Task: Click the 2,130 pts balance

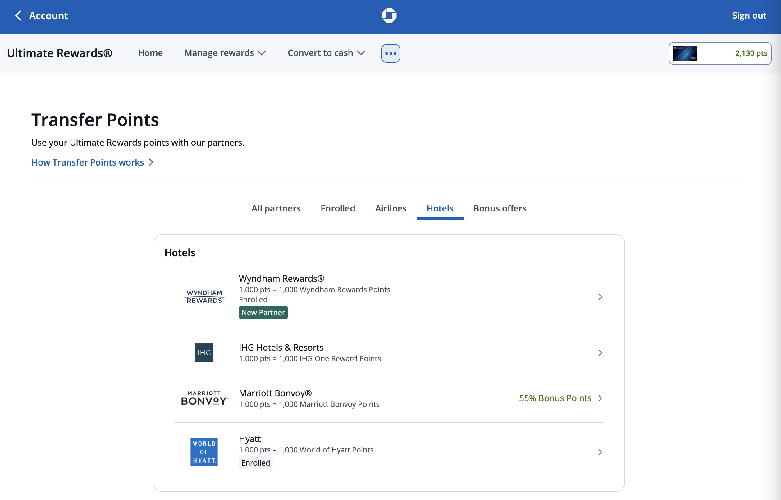Action: tap(751, 53)
